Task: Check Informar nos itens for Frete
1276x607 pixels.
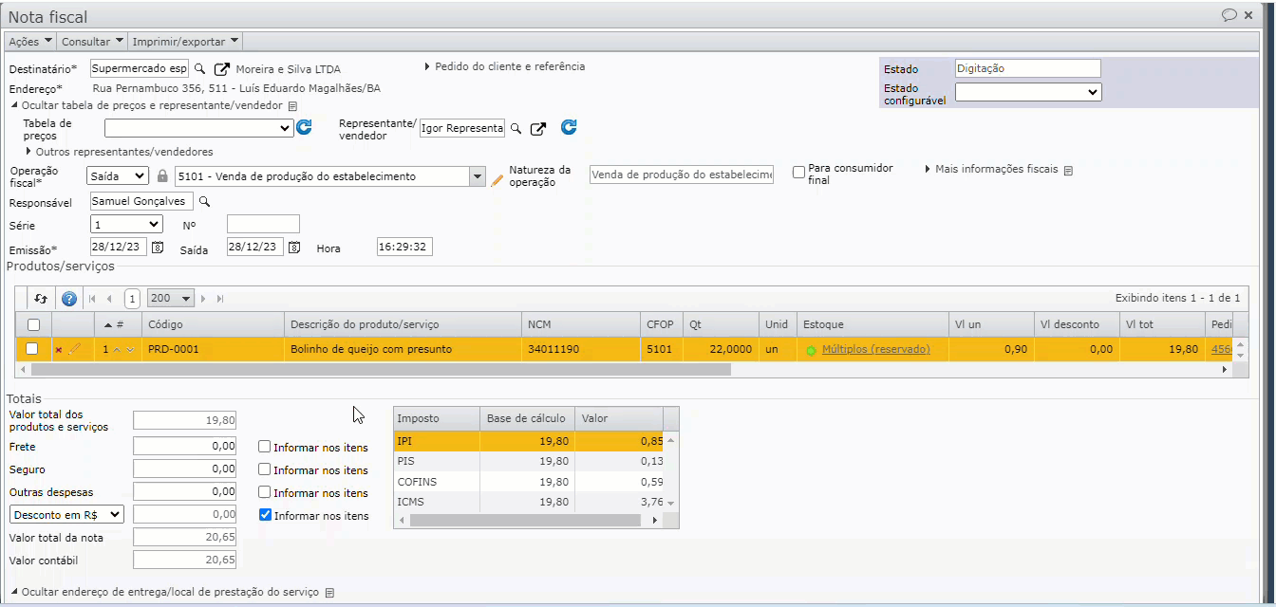Action: click(265, 447)
